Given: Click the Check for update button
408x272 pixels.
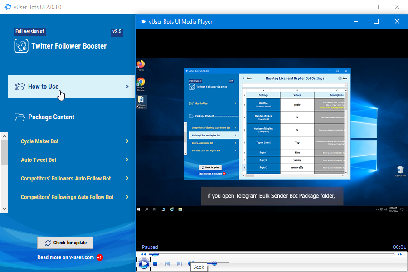Looking at the screenshot, I should [x=65, y=243].
